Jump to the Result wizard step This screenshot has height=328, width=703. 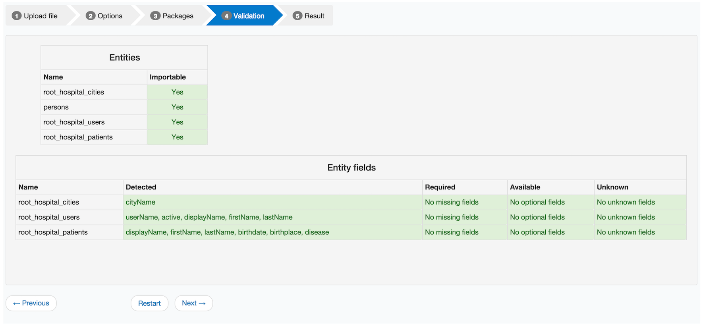click(x=314, y=16)
